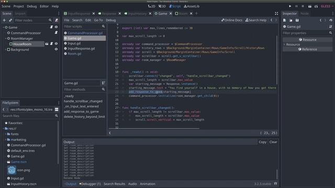This screenshot has width=335, height=188.
Task: Toggle distraction-free mode icon
Action: tap(276, 14)
